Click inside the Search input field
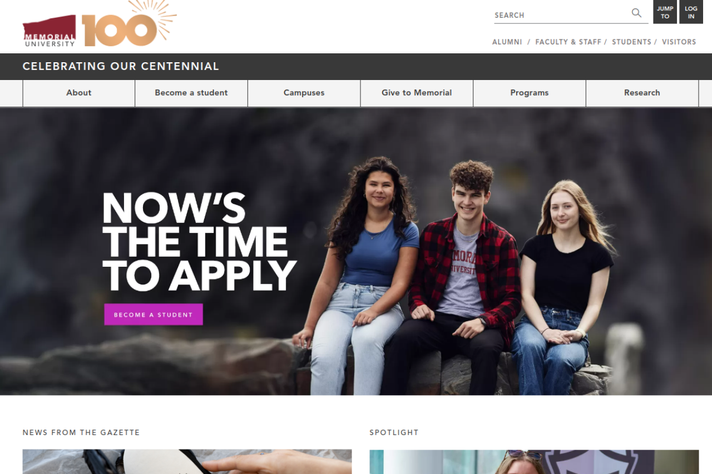 coord(562,15)
